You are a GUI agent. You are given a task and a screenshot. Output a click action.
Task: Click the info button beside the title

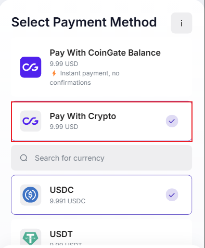coord(182,23)
